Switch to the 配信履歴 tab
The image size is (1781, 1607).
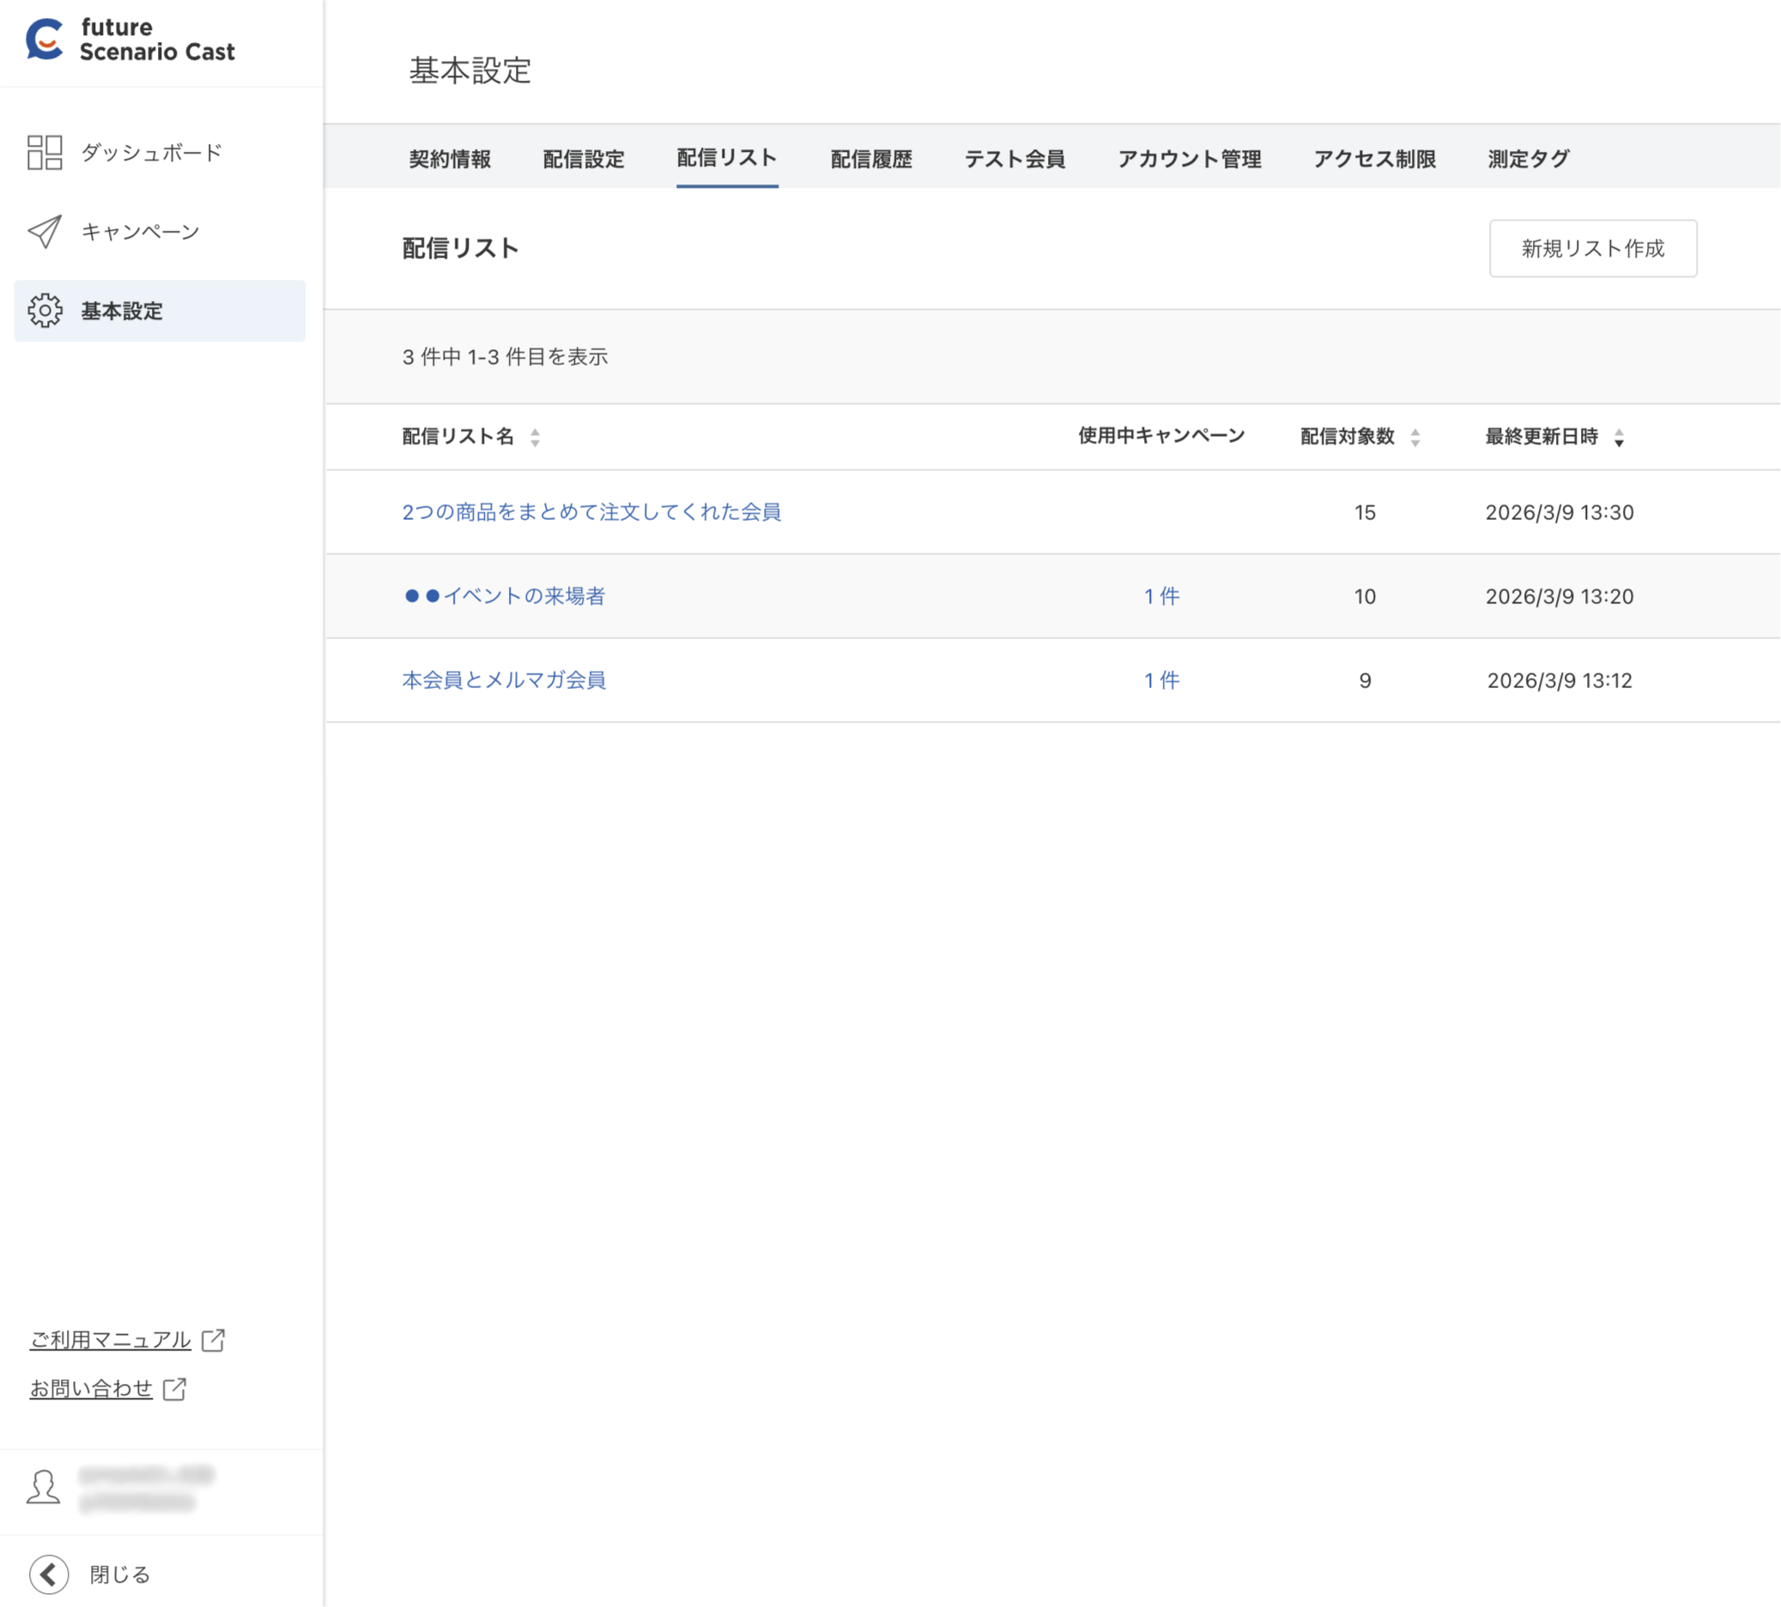(870, 159)
